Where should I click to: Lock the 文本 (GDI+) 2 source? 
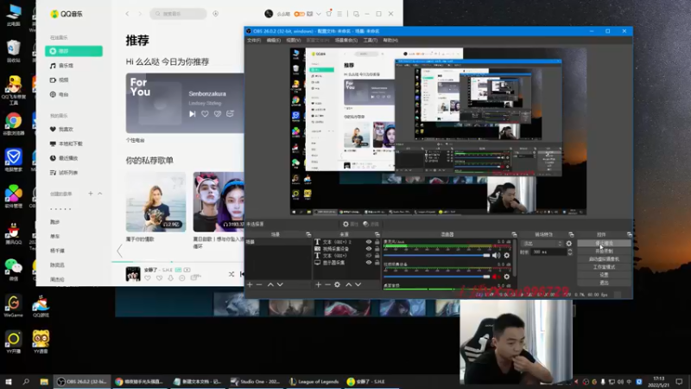point(377,242)
